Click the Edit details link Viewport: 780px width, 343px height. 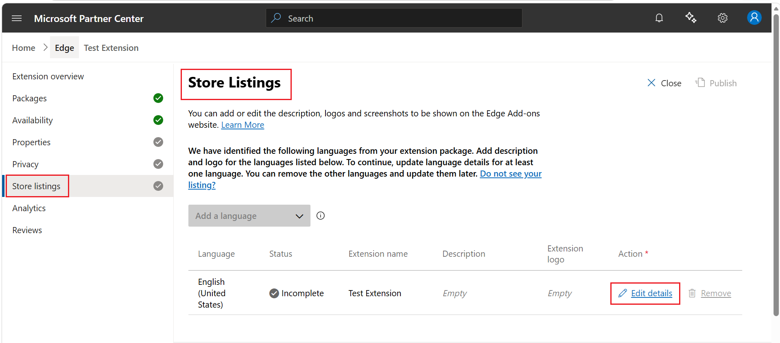tap(651, 293)
